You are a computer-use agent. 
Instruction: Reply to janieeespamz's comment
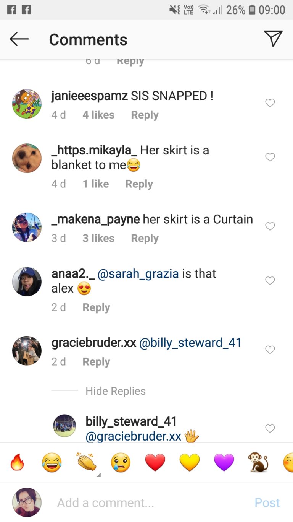pyautogui.click(x=145, y=115)
